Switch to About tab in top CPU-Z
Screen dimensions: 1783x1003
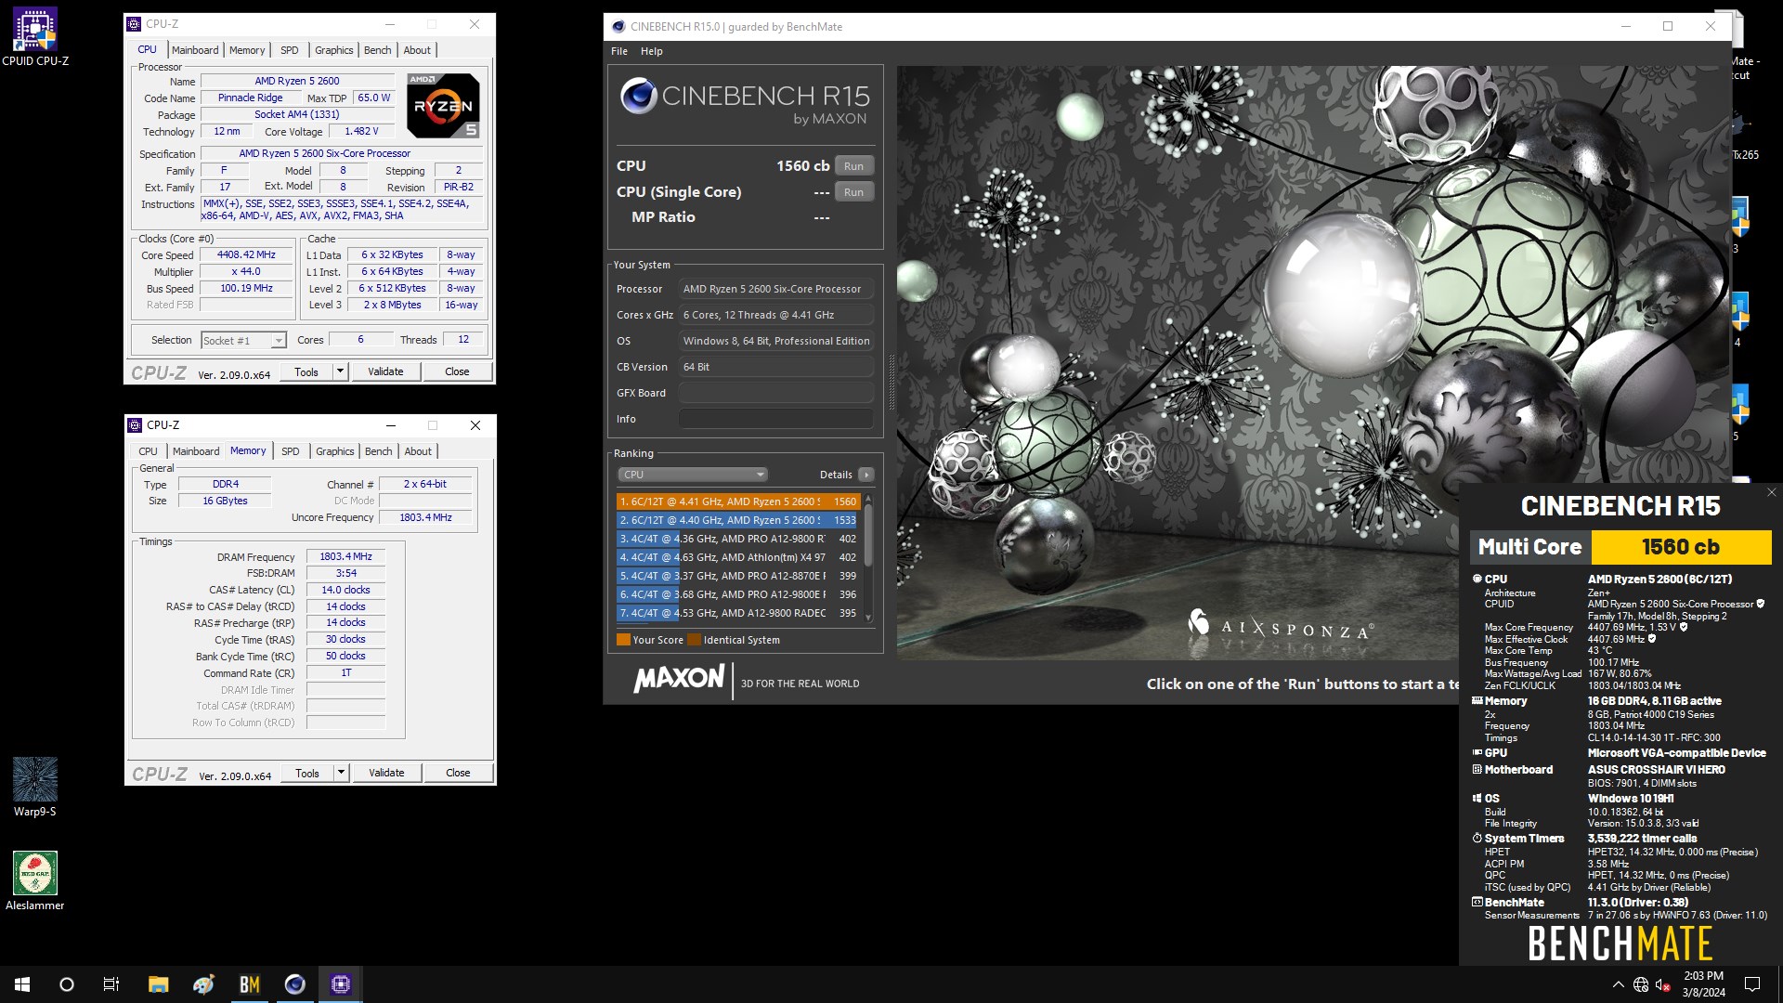point(417,50)
